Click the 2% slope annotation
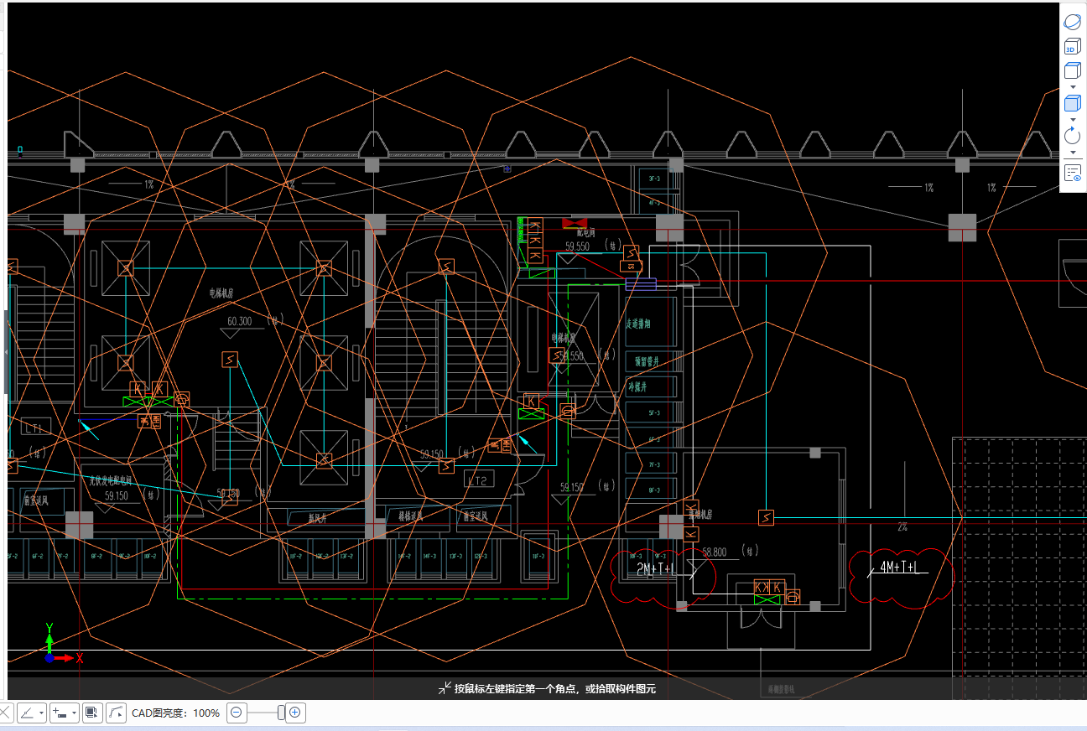This screenshot has height=731, width=1087. (x=902, y=527)
